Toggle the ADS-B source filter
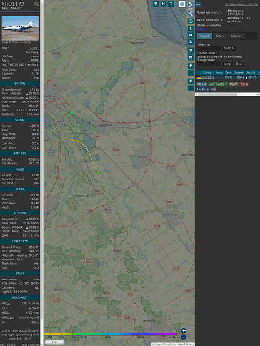 coord(202,84)
